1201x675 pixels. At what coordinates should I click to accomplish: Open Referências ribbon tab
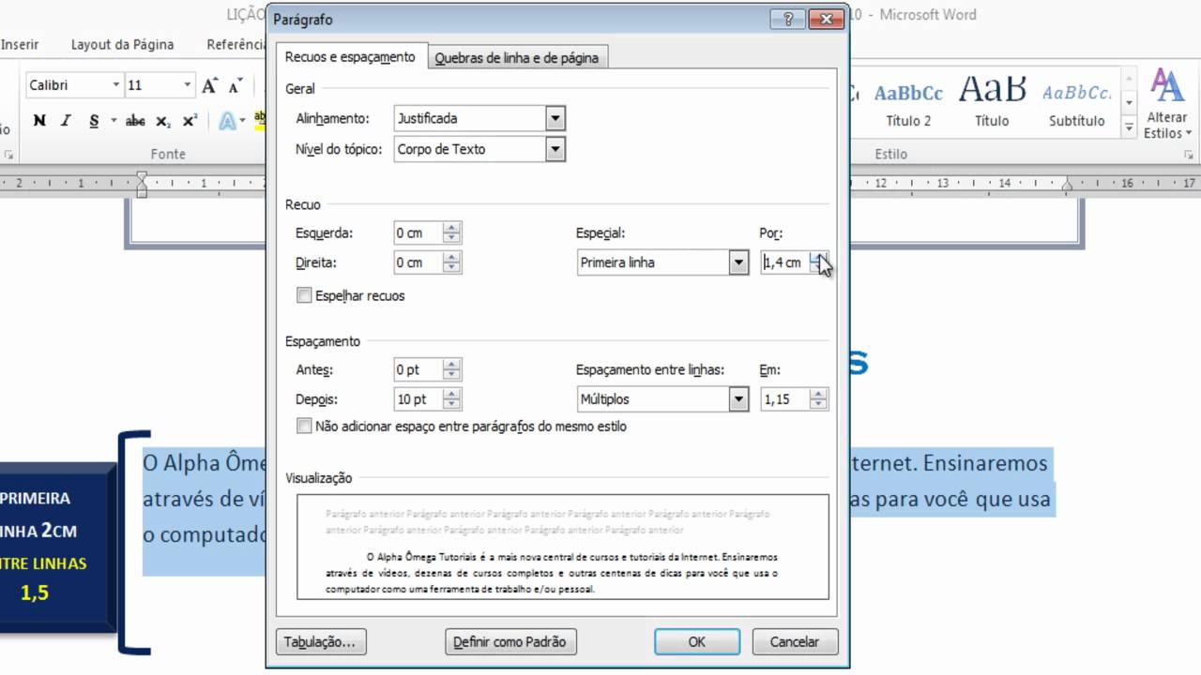pyautogui.click(x=237, y=44)
